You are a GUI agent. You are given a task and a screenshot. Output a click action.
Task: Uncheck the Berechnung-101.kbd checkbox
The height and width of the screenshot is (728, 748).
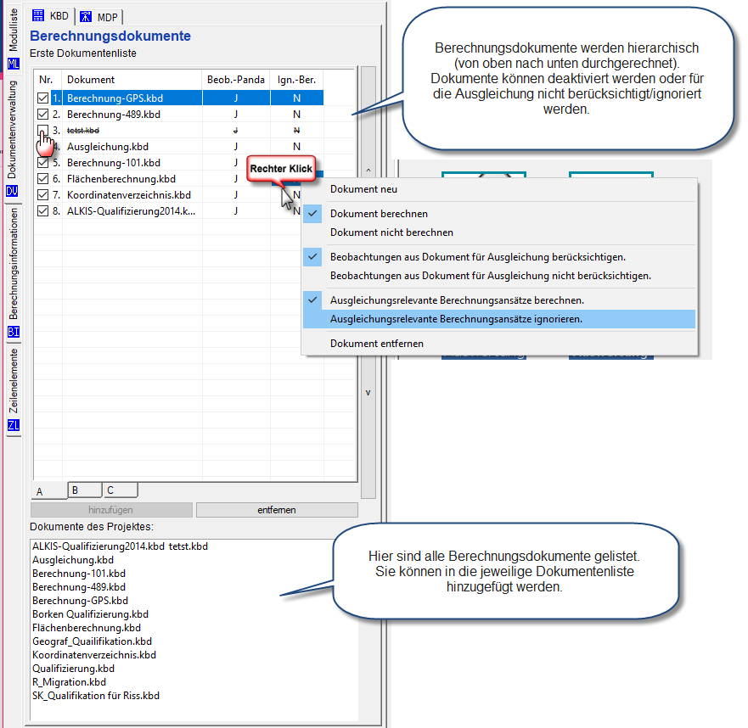[42, 163]
